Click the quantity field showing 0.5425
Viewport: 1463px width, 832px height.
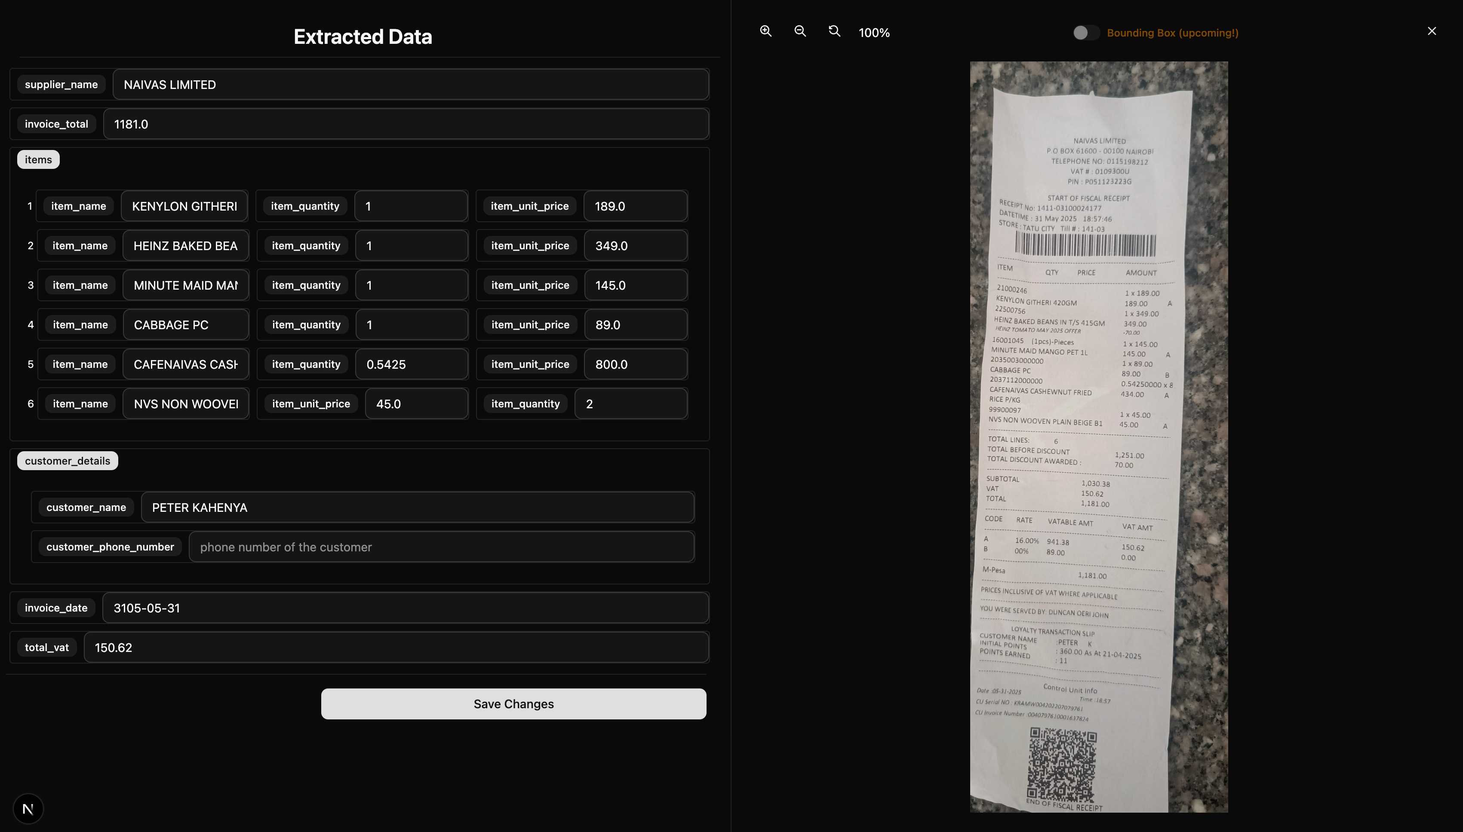click(411, 364)
